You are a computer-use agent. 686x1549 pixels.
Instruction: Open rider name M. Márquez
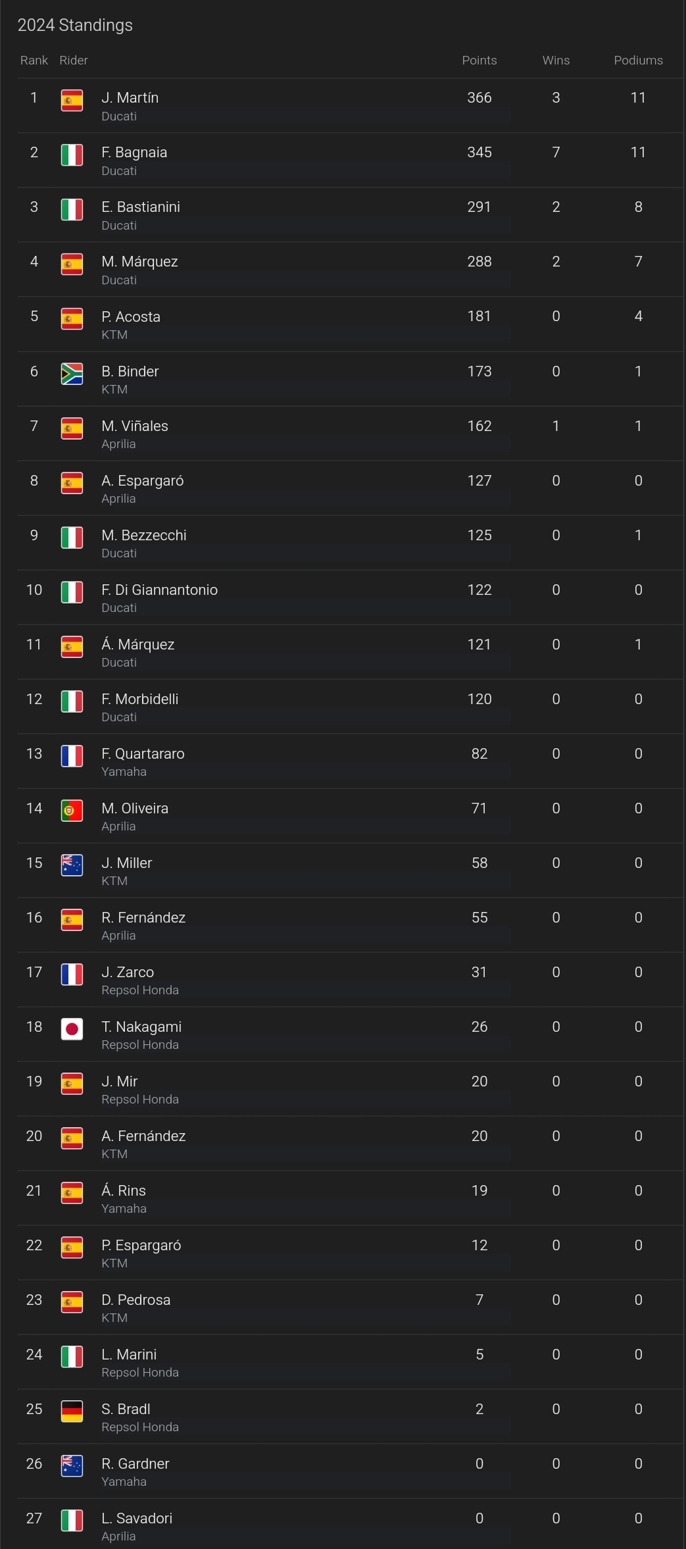tap(139, 262)
